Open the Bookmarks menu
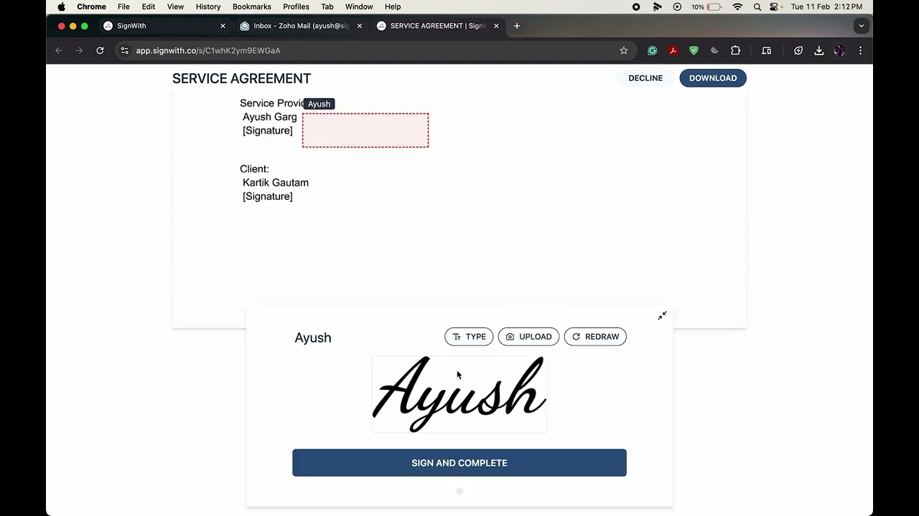 tap(251, 6)
